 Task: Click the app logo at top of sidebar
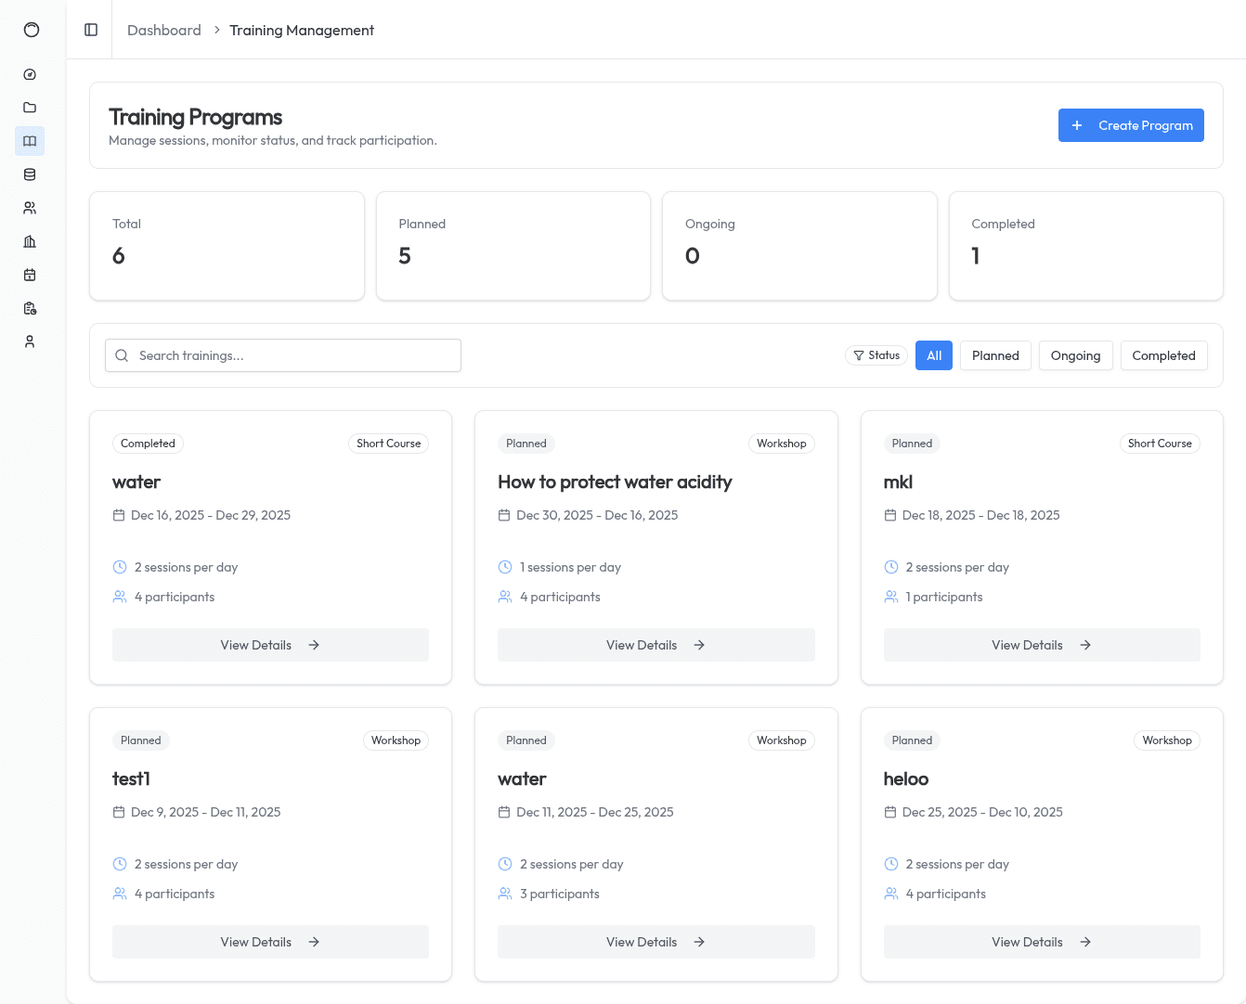click(32, 30)
